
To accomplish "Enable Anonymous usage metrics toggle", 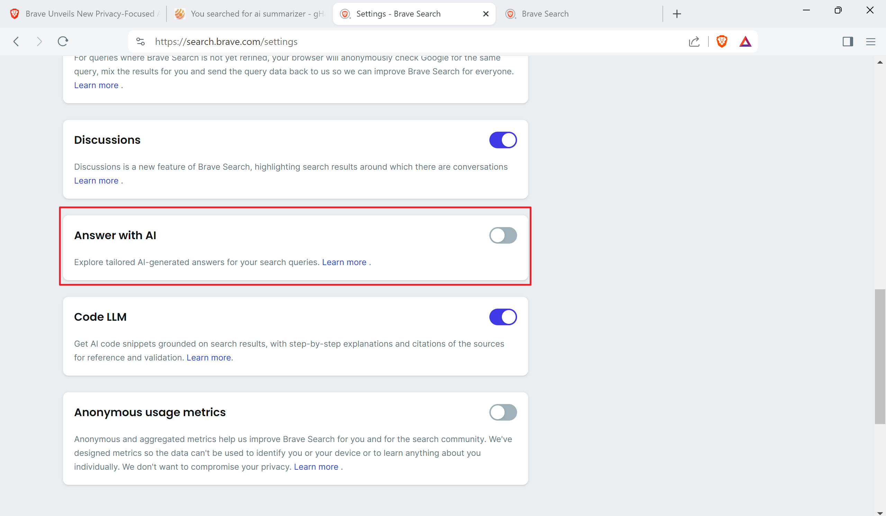I will pos(503,412).
